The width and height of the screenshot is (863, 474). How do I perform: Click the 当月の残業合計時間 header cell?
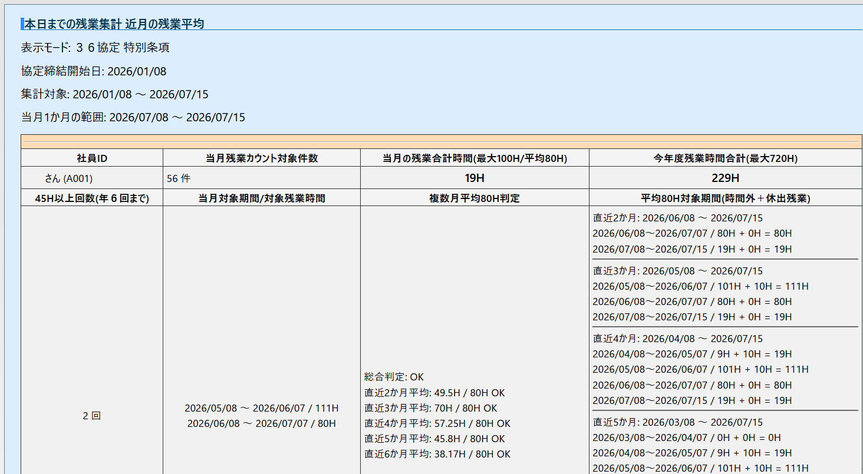point(475,158)
